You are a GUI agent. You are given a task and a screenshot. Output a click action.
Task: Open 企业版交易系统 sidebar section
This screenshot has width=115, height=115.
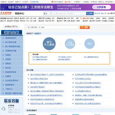(11, 80)
